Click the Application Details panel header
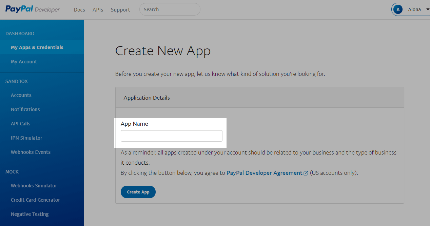 [260, 98]
